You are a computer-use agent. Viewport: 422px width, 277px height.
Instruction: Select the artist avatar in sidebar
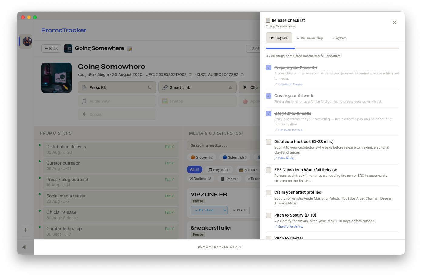click(27, 41)
